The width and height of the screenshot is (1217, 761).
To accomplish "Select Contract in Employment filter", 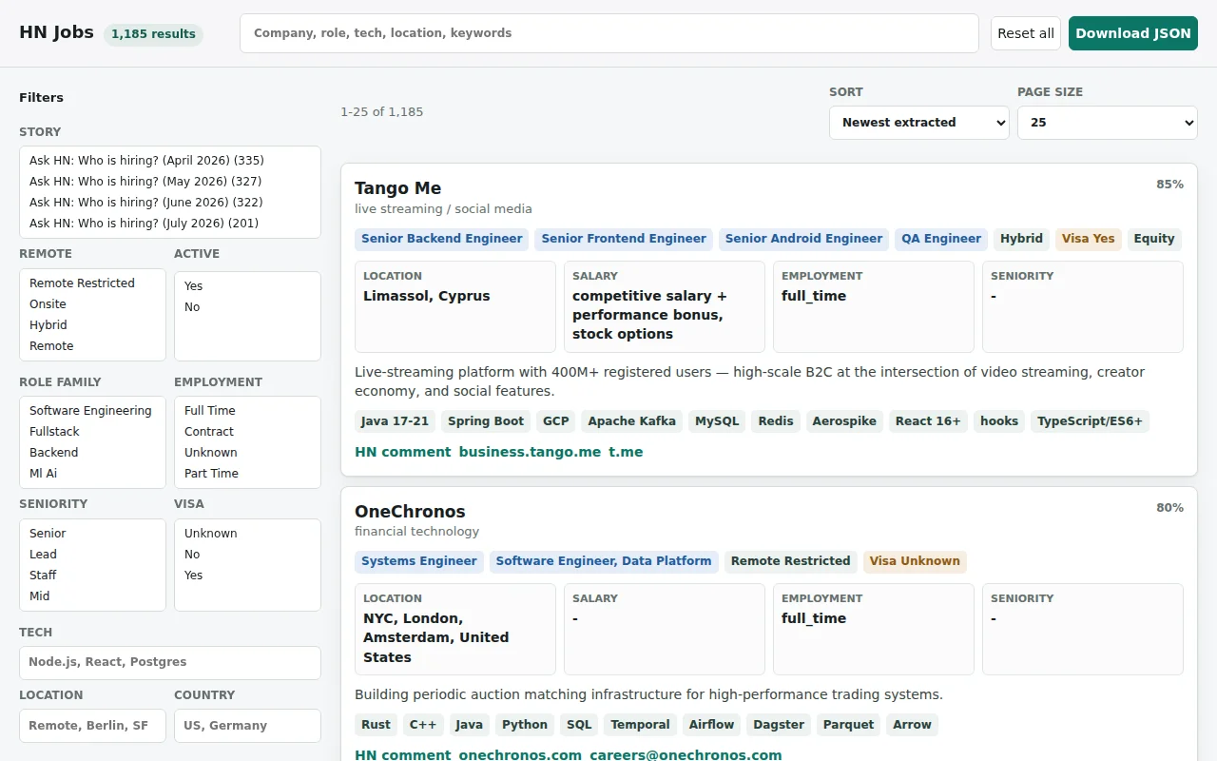I will (247, 432).
